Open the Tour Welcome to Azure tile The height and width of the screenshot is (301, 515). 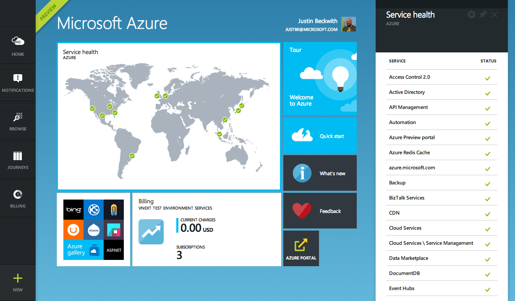[x=320, y=78]
